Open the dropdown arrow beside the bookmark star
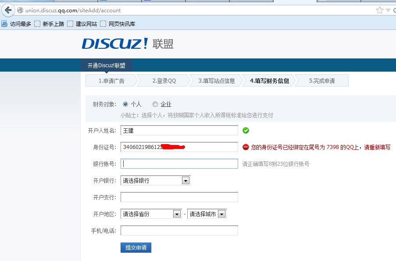396x261 pixels. click(388, 11)
